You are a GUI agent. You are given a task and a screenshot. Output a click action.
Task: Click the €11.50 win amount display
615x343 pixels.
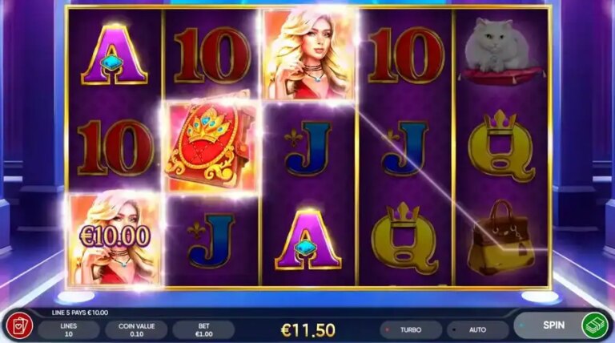tap(307, 330)
